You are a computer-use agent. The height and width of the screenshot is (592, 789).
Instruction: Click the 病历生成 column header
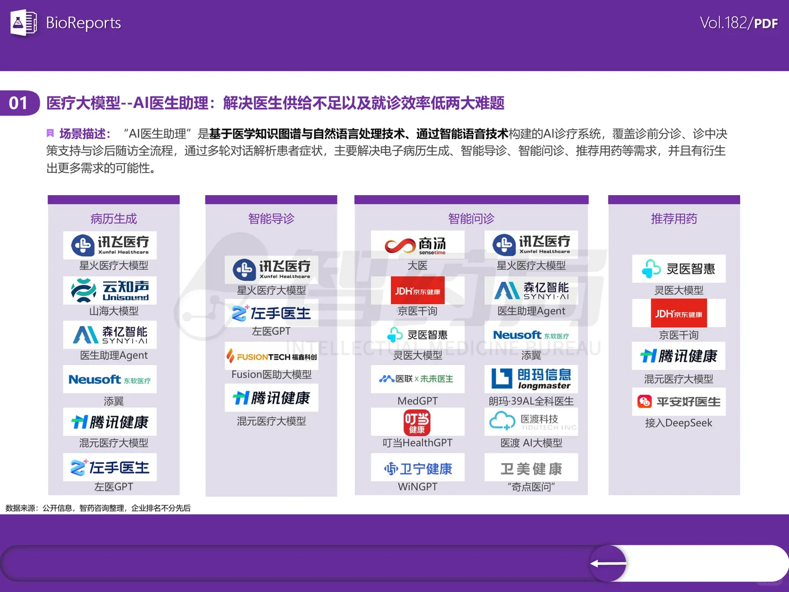tap(113, 219)
